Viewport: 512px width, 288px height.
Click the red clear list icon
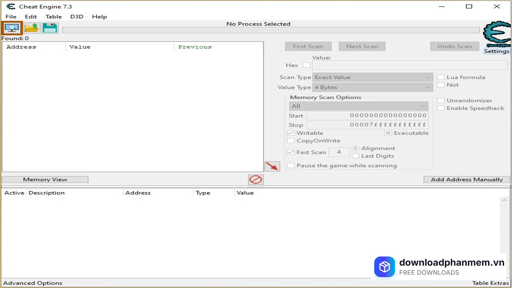coord(256,179)
